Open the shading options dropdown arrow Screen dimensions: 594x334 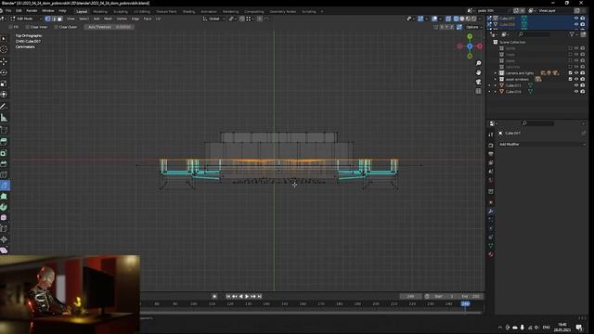(x=480, y=19)
